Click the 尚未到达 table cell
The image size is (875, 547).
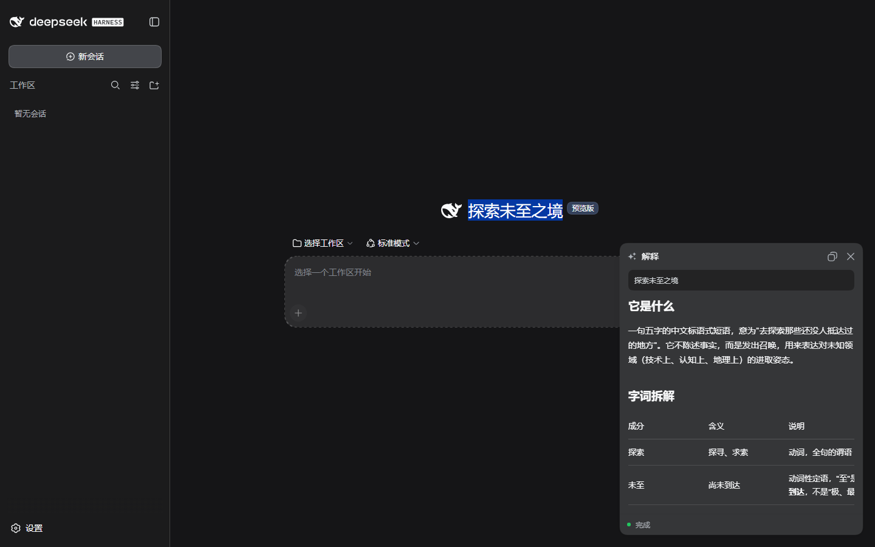click(724, 485)
